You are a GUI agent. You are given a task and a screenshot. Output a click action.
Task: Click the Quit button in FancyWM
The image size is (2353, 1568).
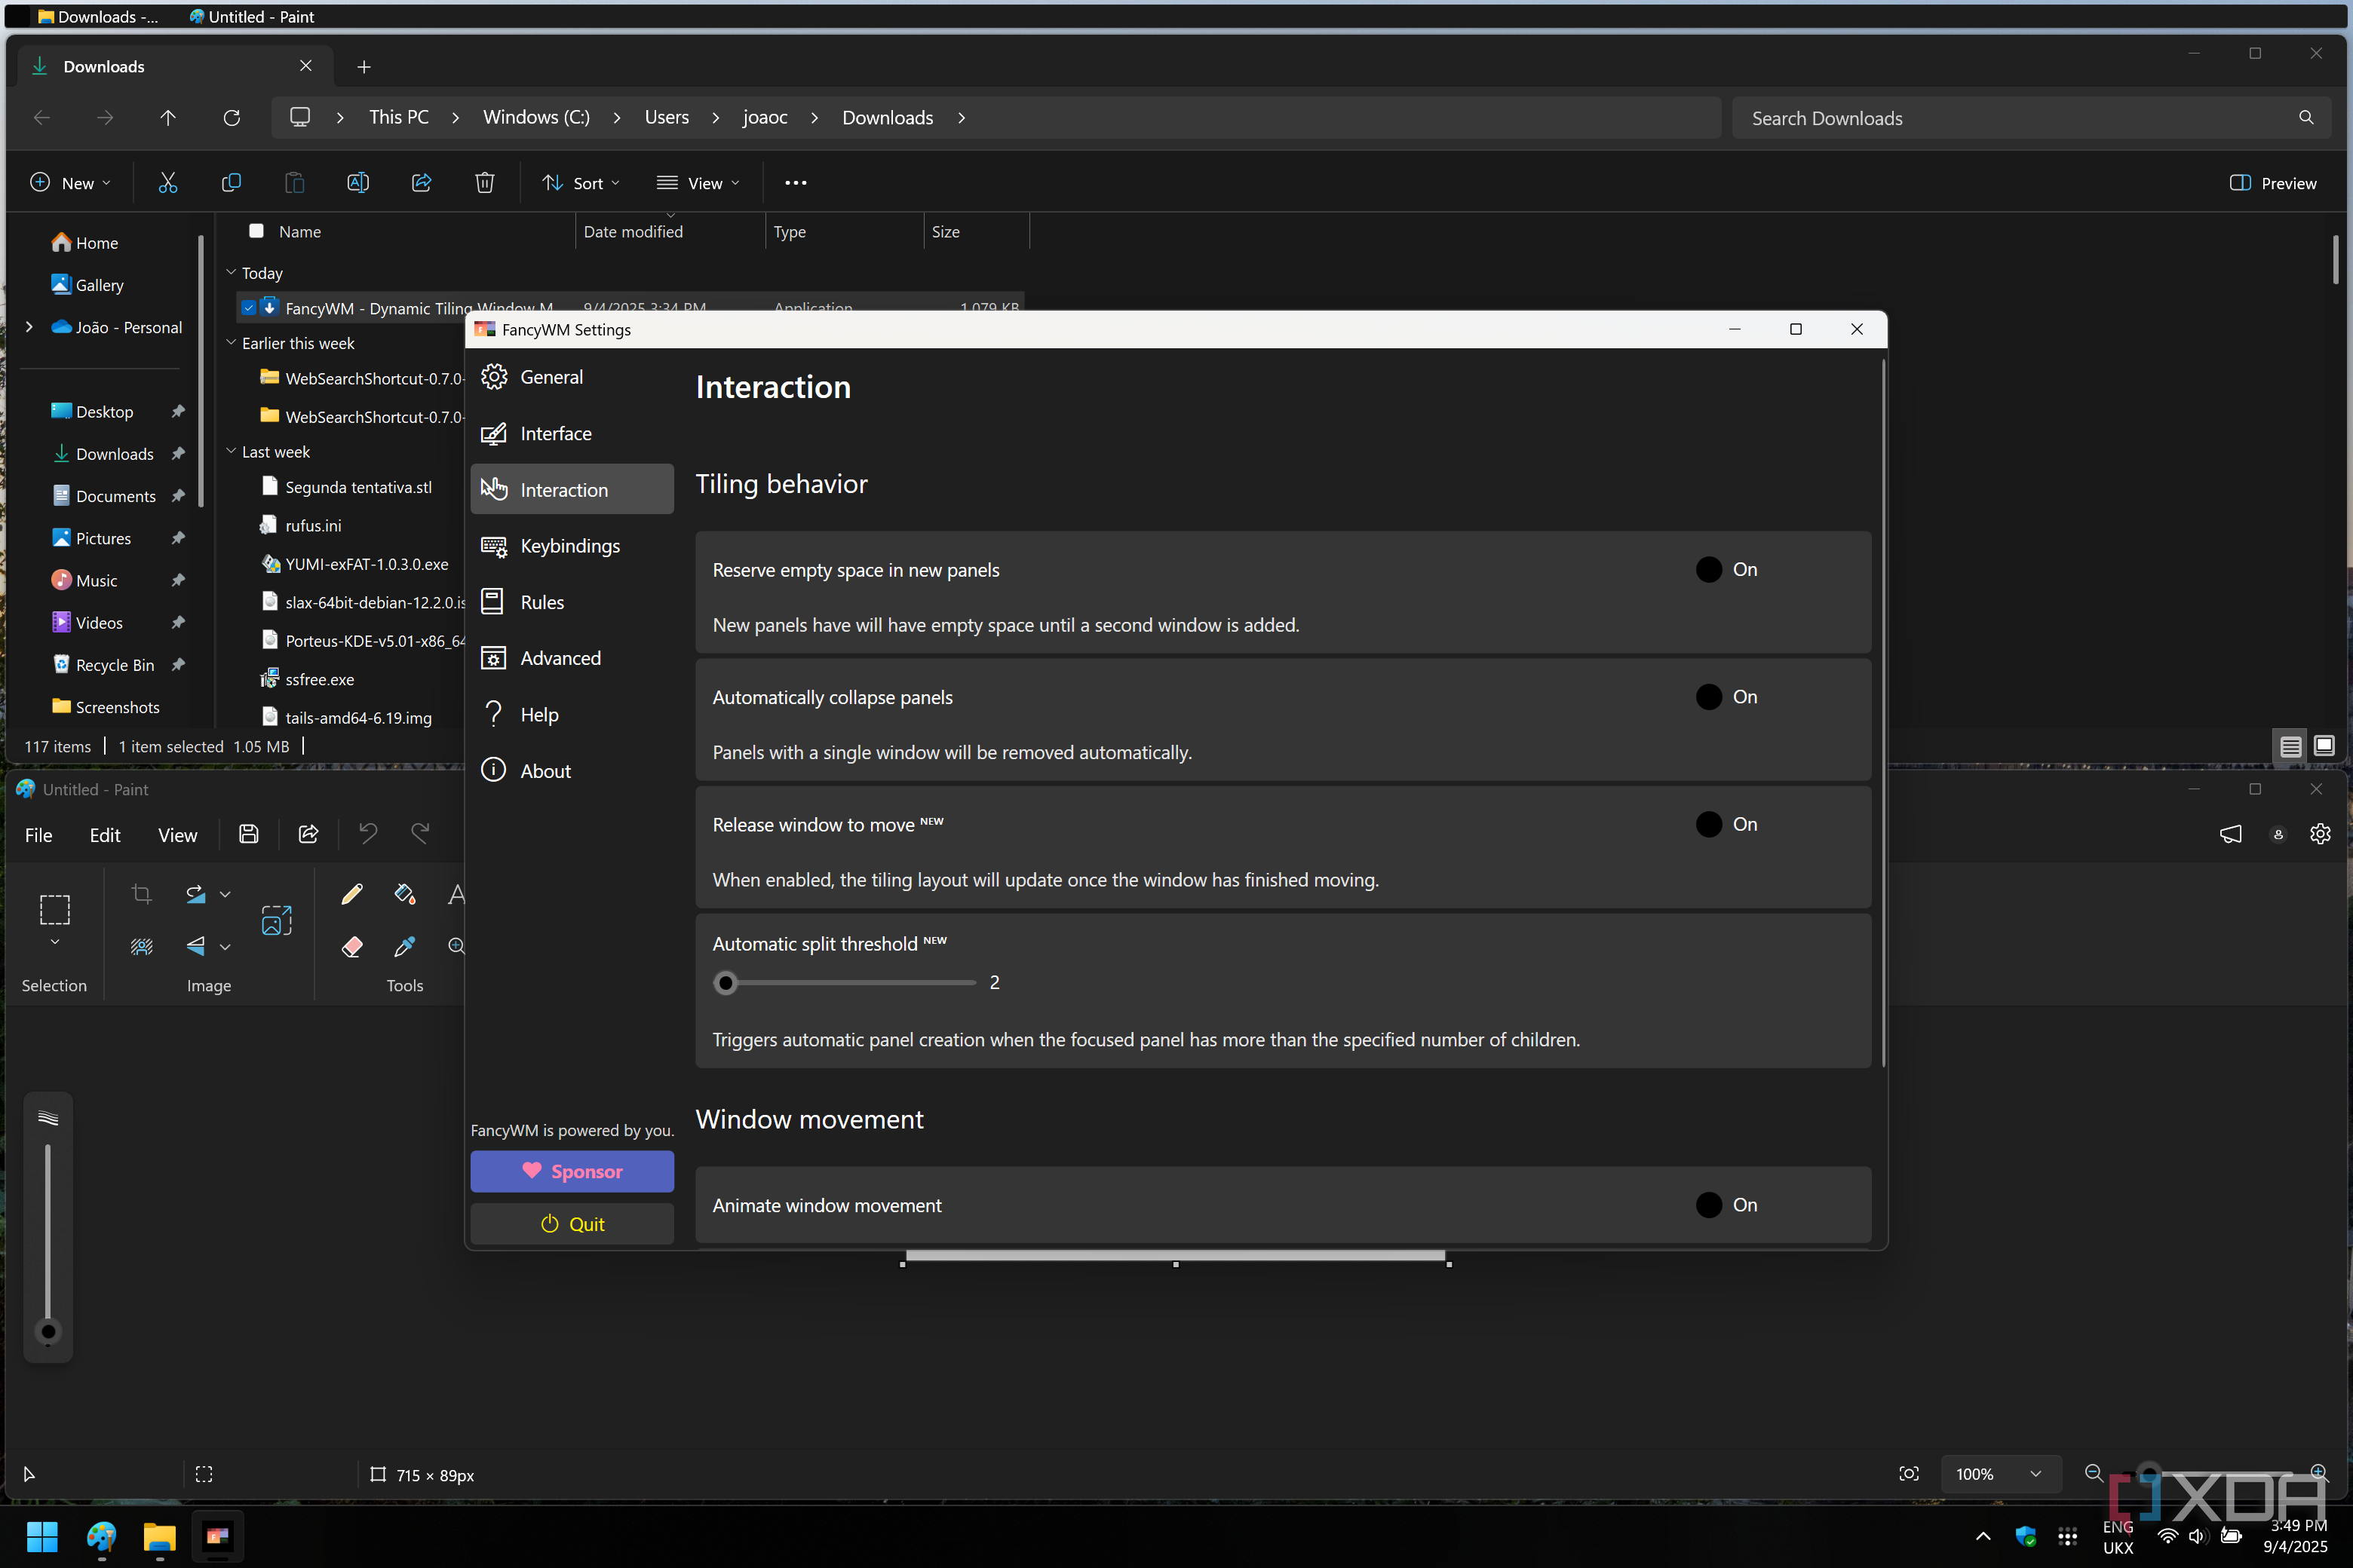tap(572, 1224)
